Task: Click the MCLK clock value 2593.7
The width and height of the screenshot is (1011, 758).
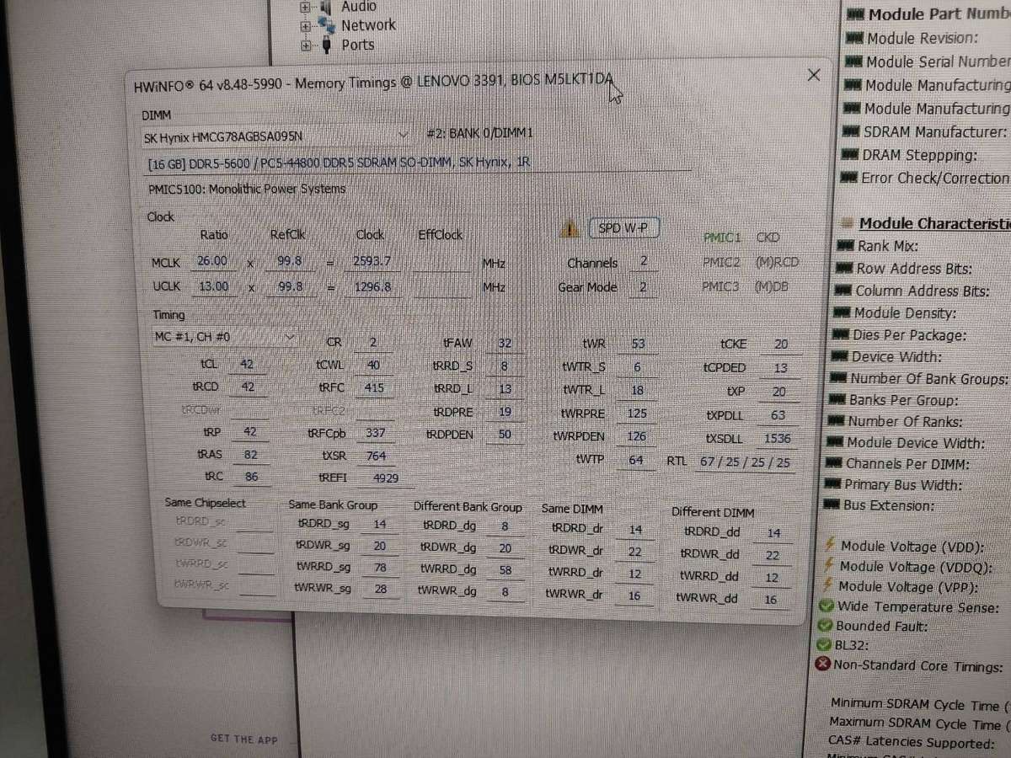Action: click(x=372, y=262)
